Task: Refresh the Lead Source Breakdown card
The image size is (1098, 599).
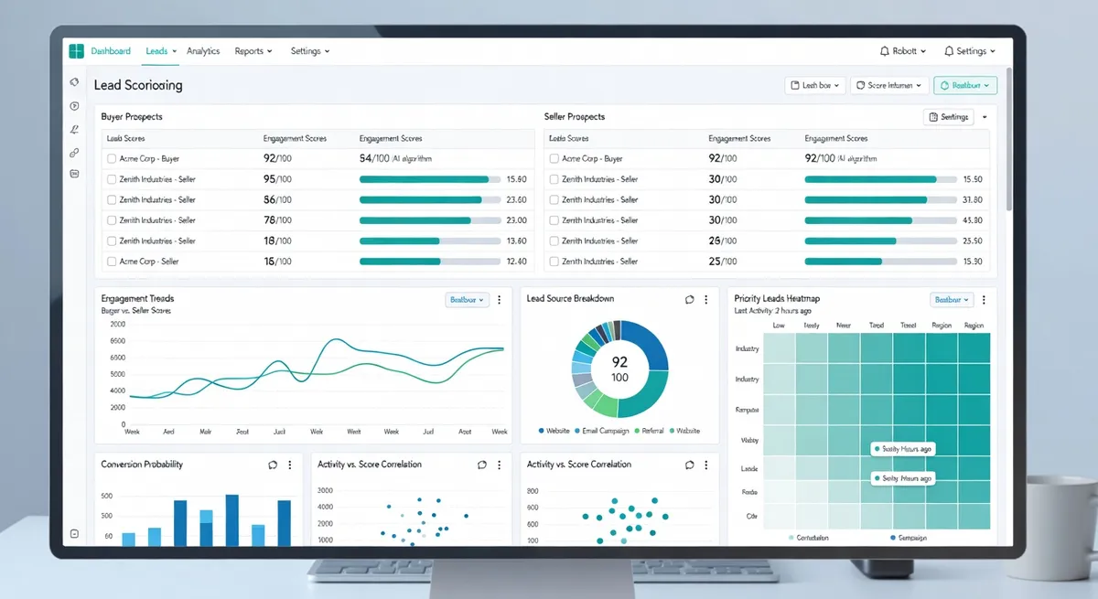Action: pyautogui.click(x=690, y=299)
